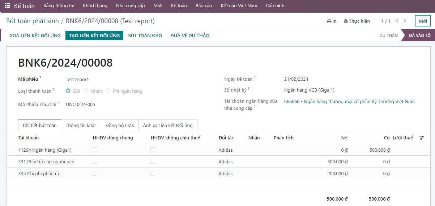Click BNK6/2024/00008 record title
This screenshot has width=435, height=206.
(x=65, y=63)
